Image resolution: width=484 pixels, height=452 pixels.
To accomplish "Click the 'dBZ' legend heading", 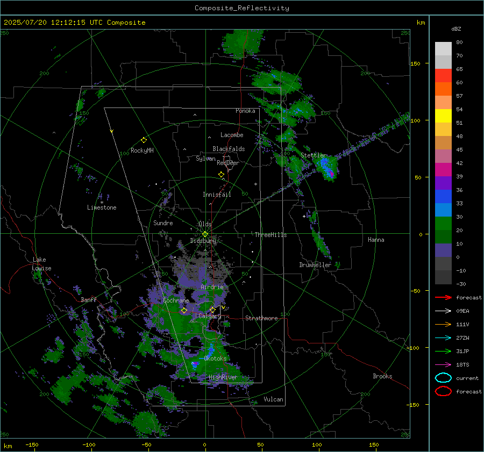I will coord(456,28).
